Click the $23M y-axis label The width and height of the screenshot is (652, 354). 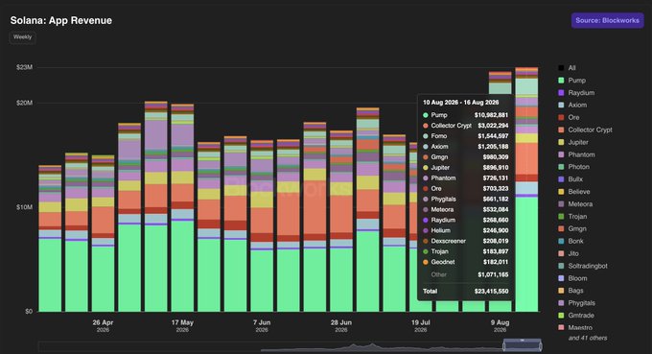coord(24,67)
